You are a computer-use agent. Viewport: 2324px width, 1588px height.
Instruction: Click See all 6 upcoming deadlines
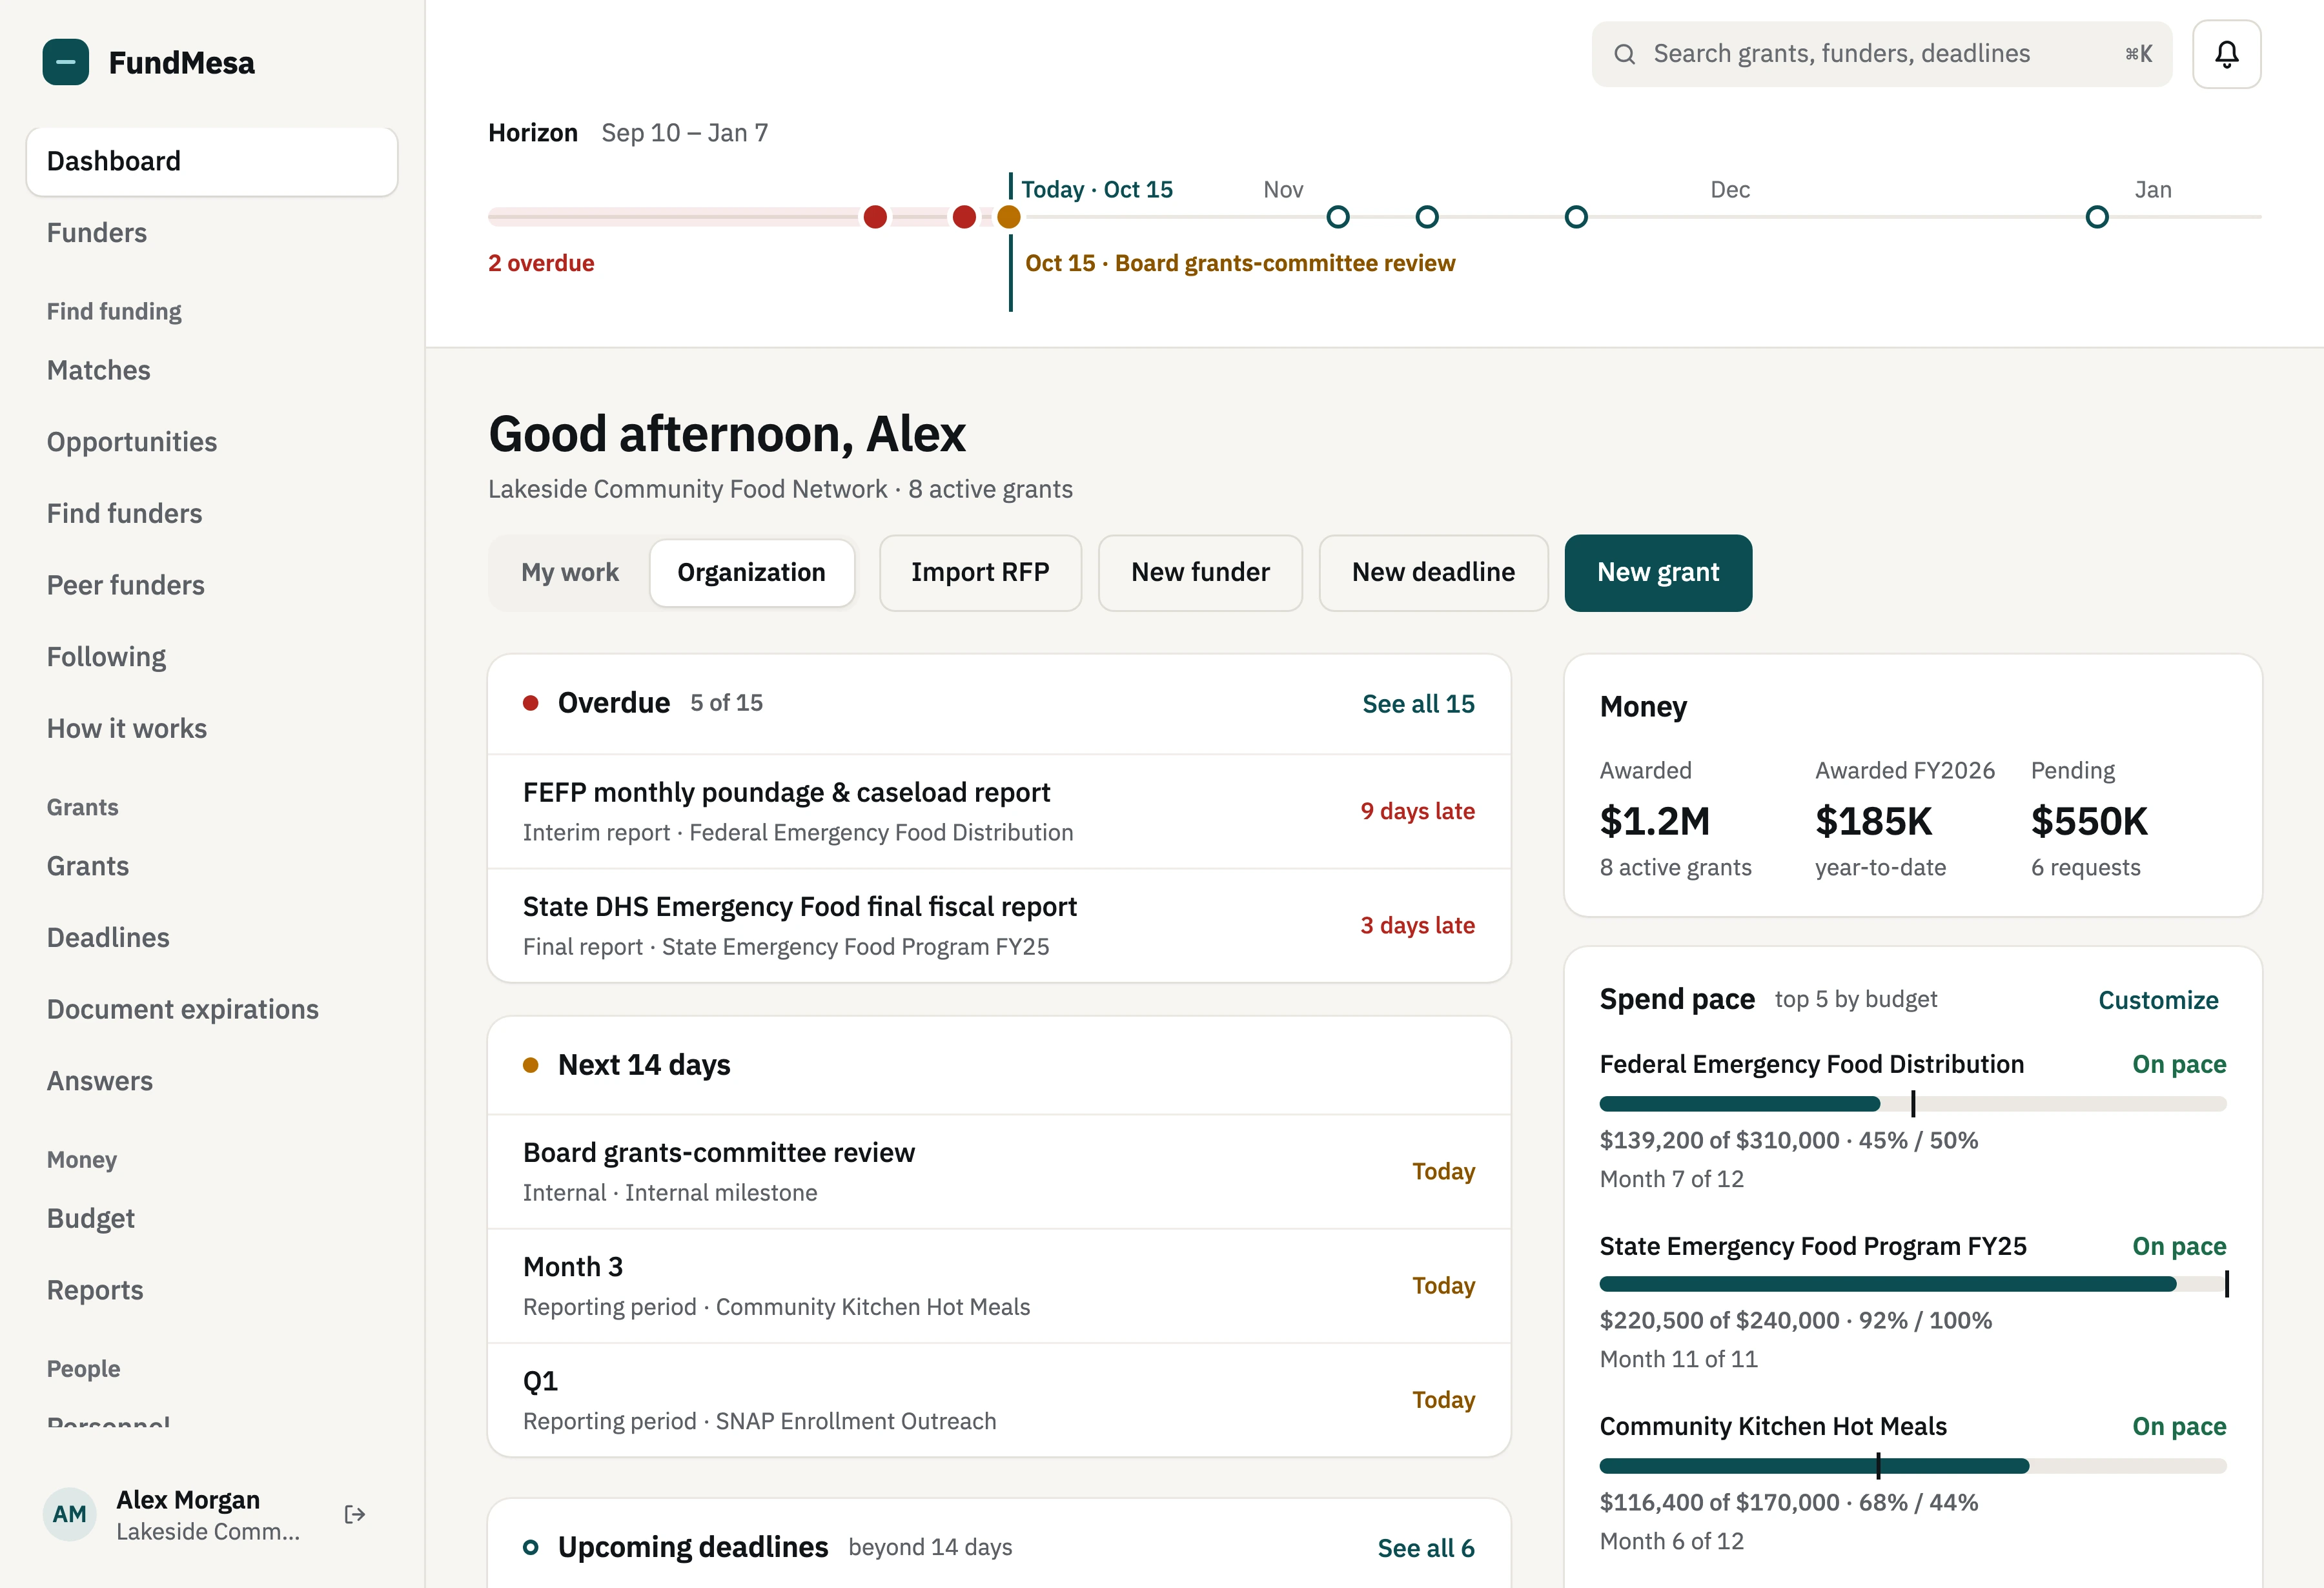click(1426, 1548)
